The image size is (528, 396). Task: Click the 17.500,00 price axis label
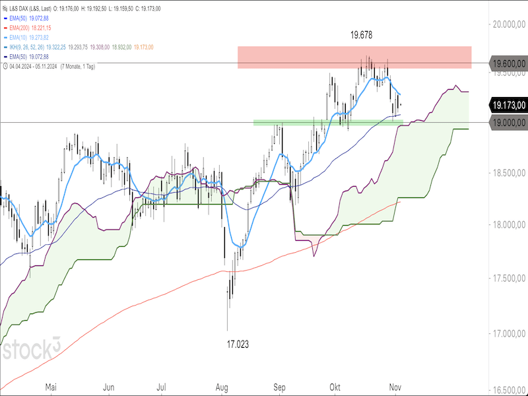[x=508, y=279]
